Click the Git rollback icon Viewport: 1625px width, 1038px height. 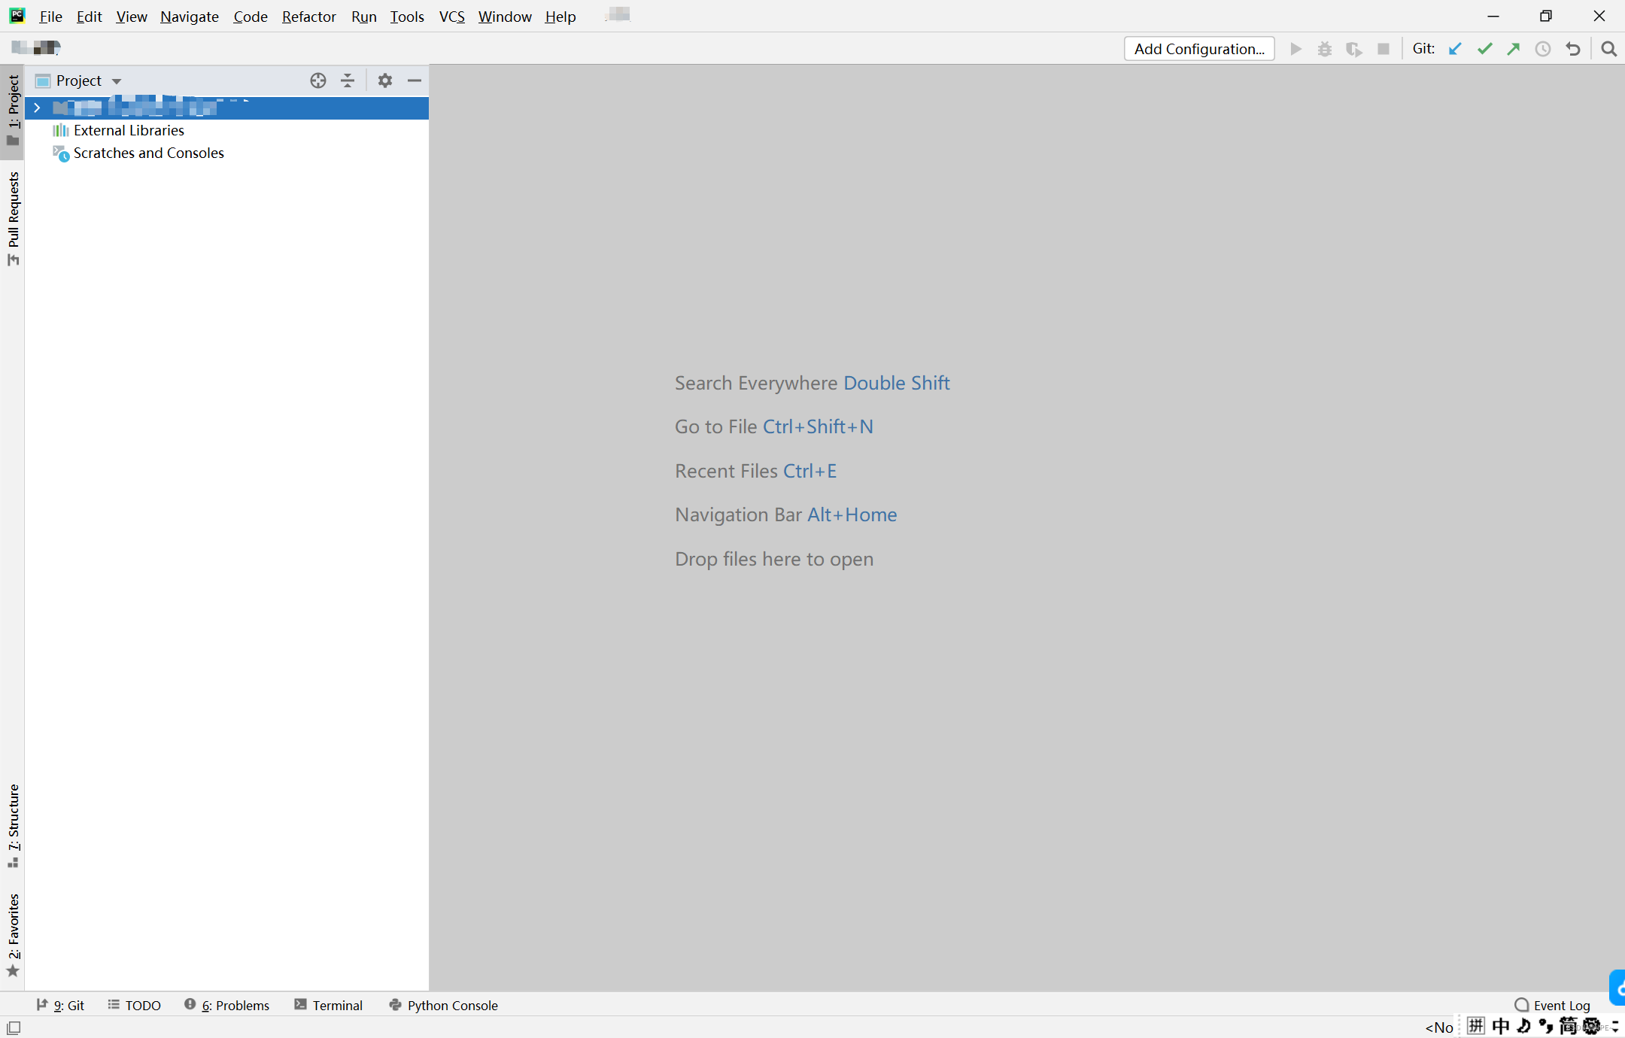[x=1573, y=49]
